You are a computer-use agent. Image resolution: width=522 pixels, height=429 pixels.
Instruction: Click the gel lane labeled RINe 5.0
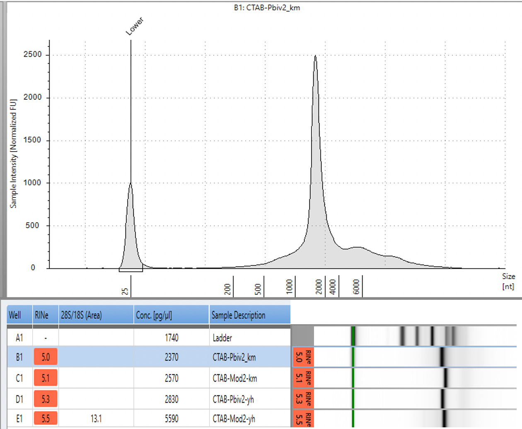[x=415, y=357]
